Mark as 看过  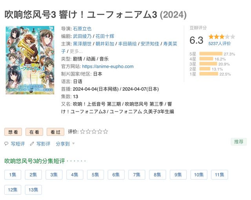pos(55,132)
